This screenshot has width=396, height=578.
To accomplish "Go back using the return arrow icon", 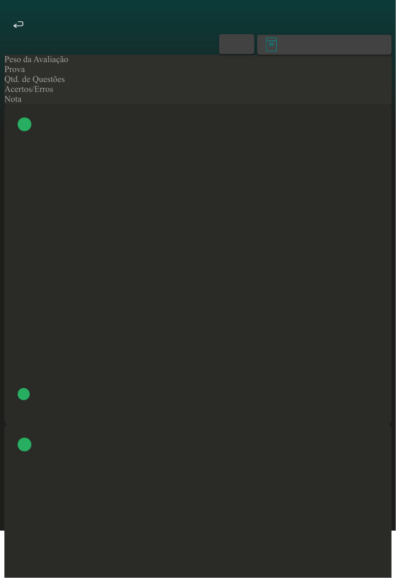I will coord(18,25).
